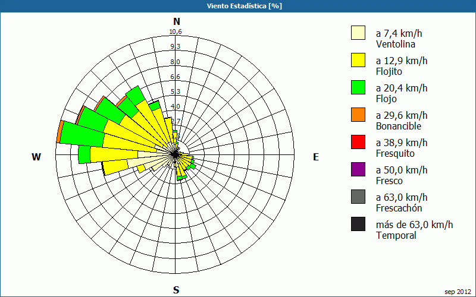Viewport: 476px width, 297px height.
Task: Click the orange Bonancible legend swatch
Action: (358, 115)
